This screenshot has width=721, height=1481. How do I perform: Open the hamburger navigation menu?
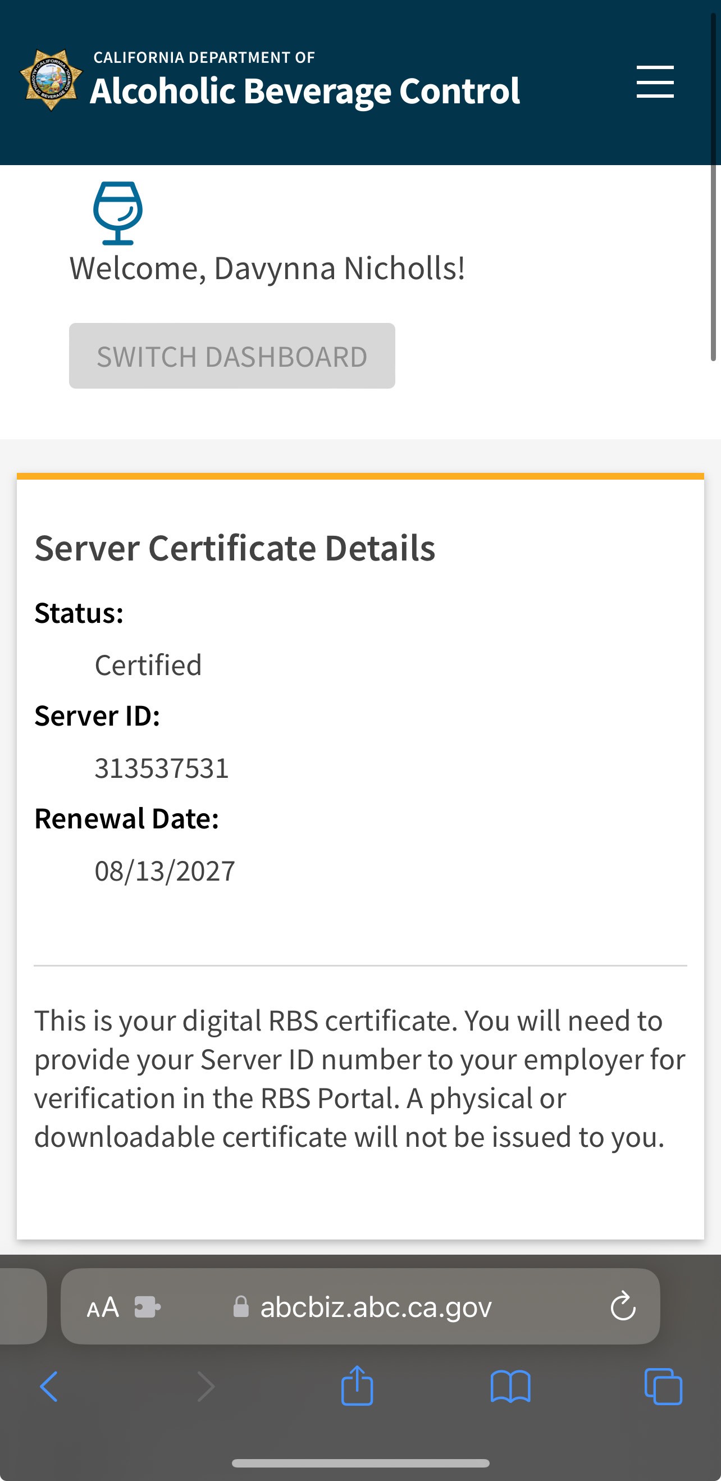[655, 81]
